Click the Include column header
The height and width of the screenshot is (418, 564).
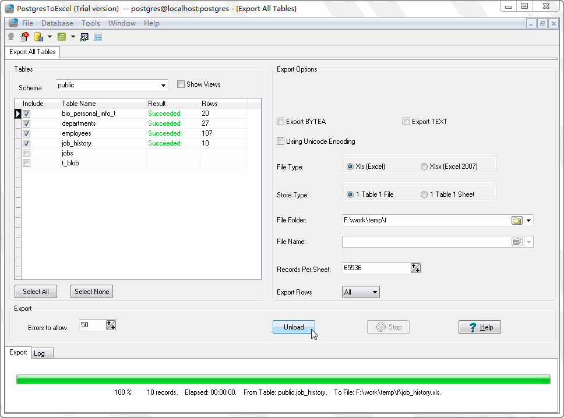(x=41, y=104)
